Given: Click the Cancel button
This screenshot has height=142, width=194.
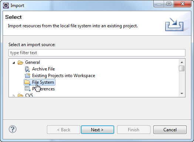Looking at the screenshot, I should [170, 130].
